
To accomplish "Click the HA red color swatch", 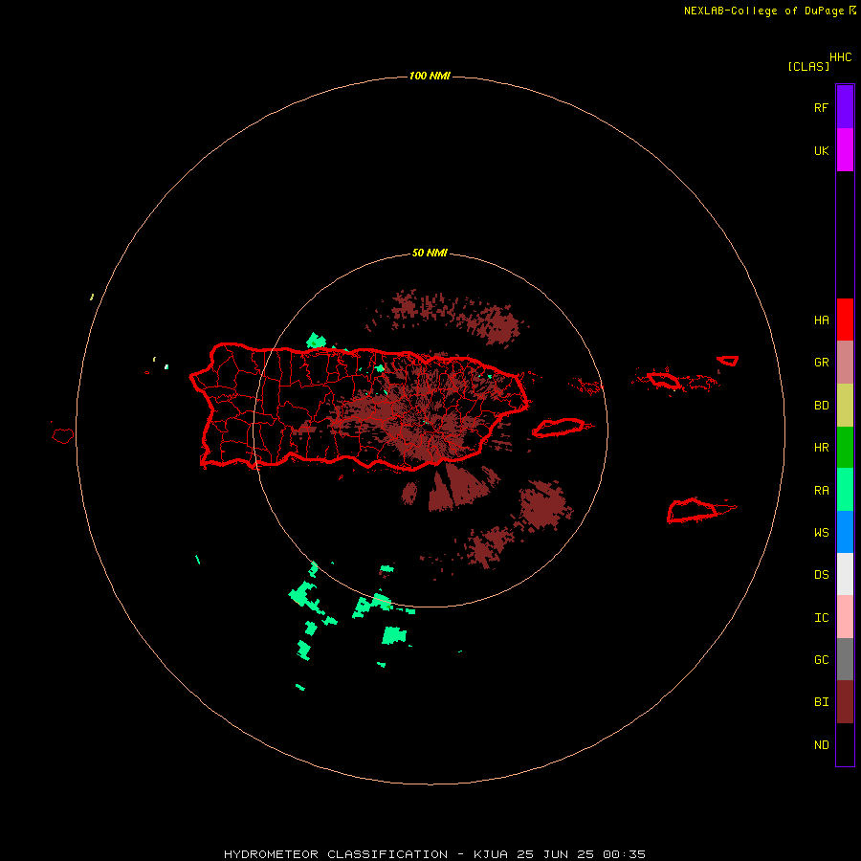I will pos(845,320).
